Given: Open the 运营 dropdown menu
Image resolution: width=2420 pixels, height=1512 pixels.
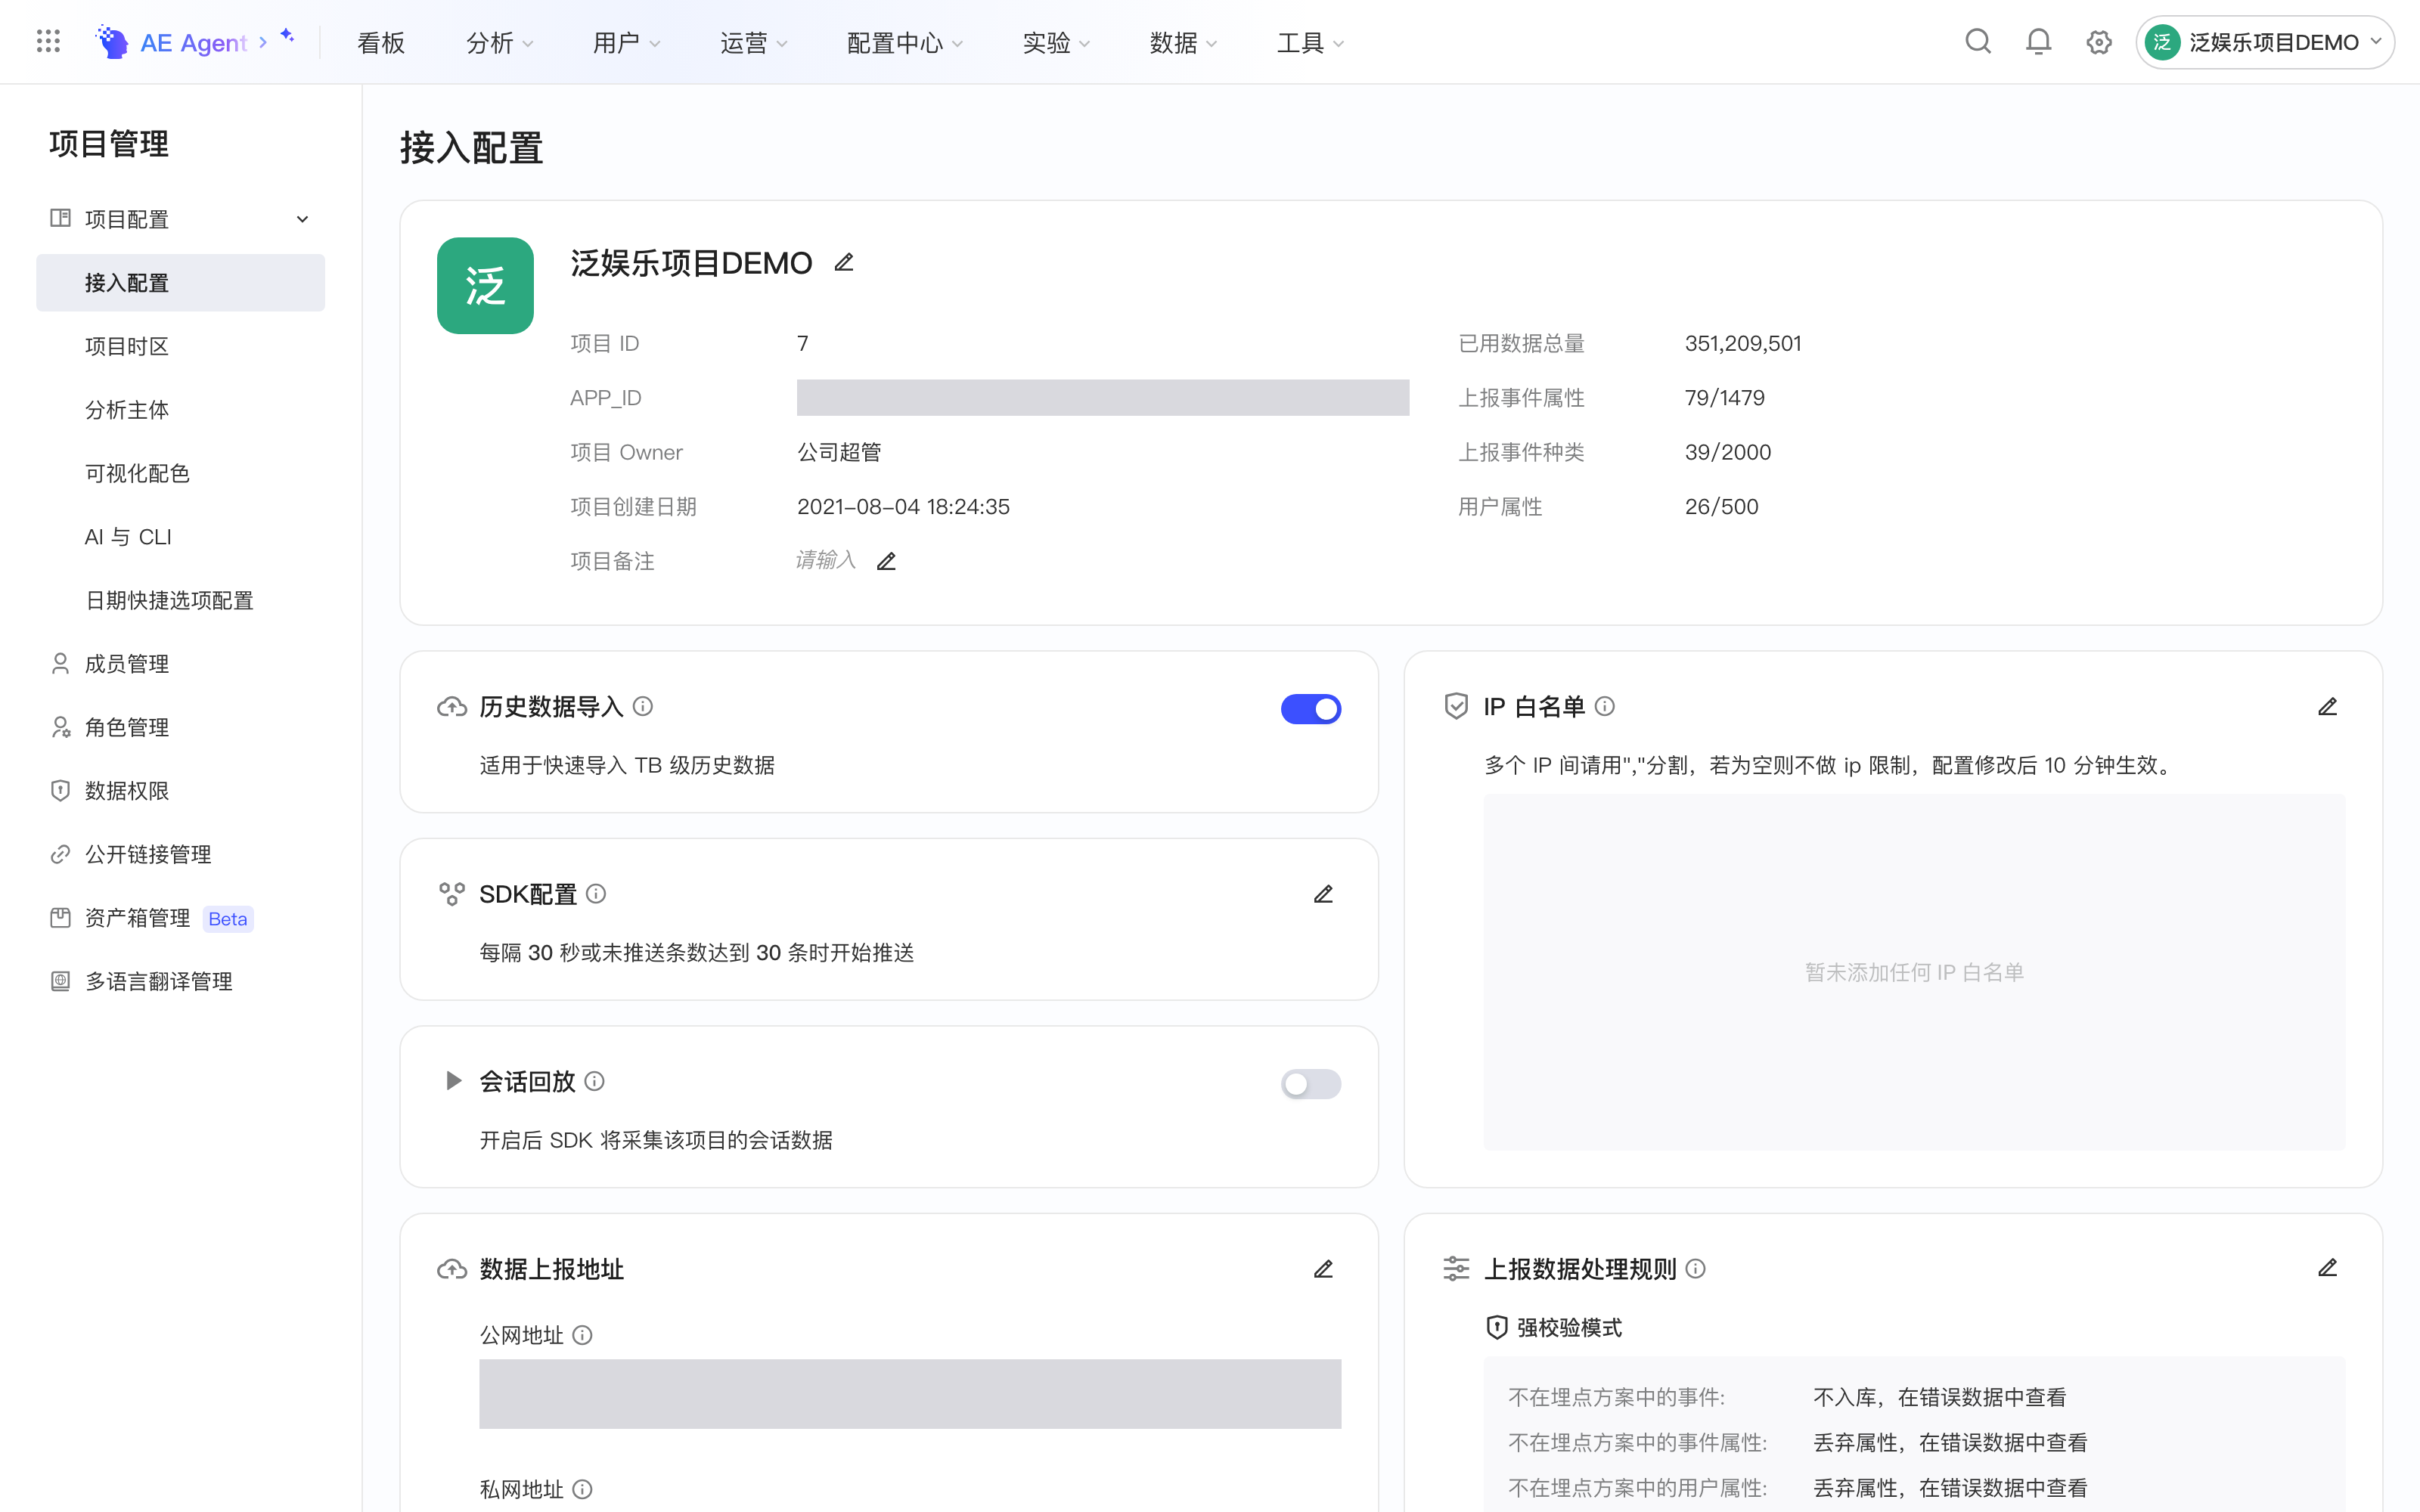Looking at the screenshot, I should pyautogui.click(x=754, y=43).
